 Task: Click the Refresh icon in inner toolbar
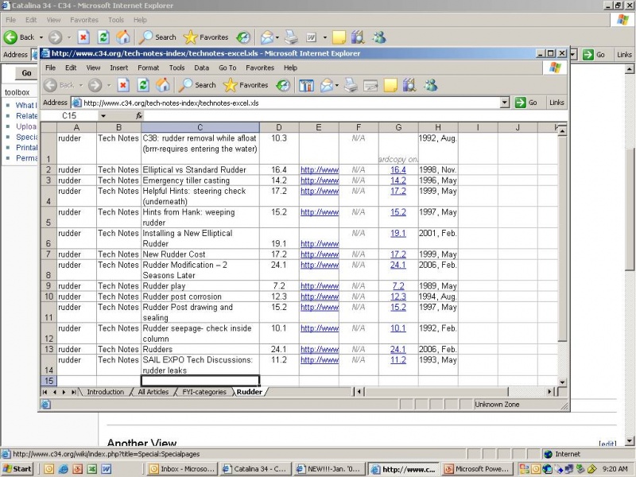pyautogui.click(x=143, y=85)
